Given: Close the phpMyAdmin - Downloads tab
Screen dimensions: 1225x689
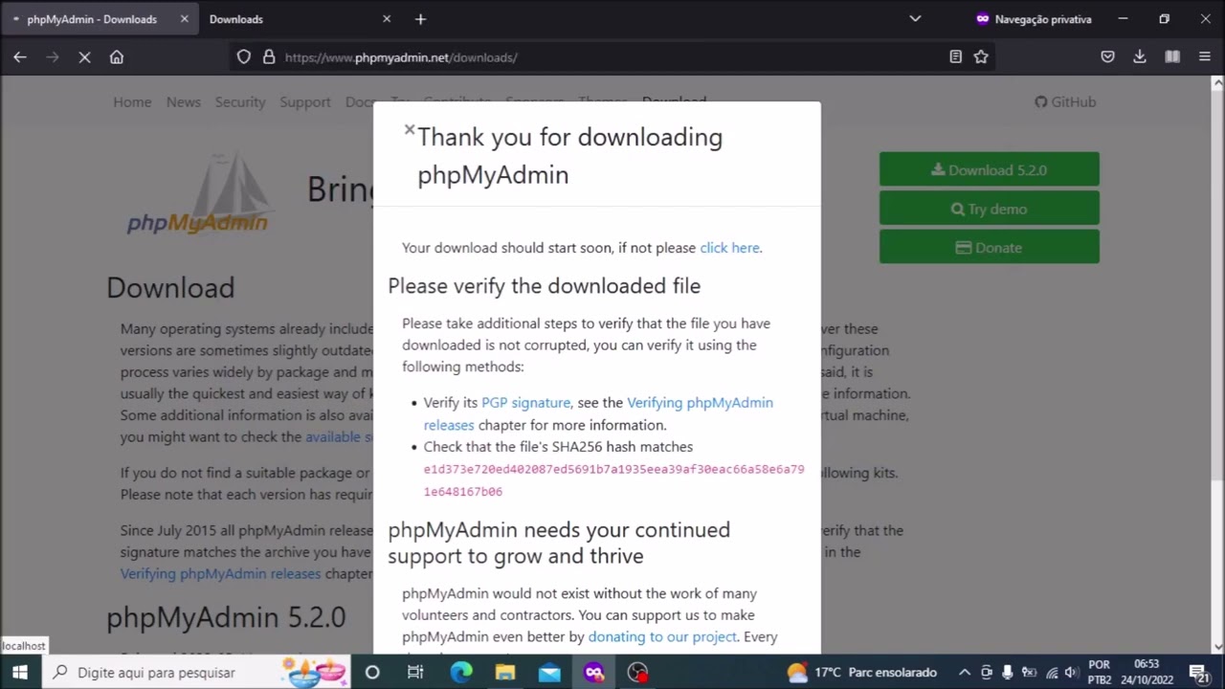Looking at the screenshot, I should tap(185, 19).
